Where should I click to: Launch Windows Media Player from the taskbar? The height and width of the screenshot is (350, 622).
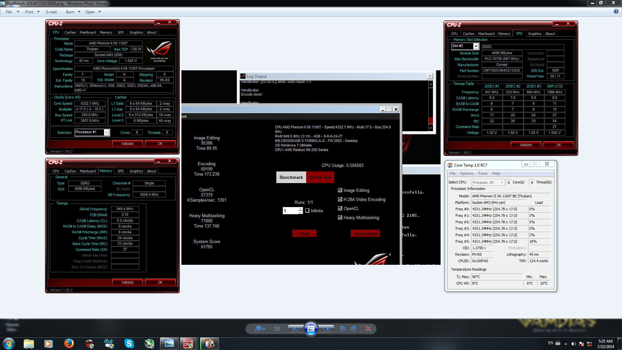click(48, 344)
